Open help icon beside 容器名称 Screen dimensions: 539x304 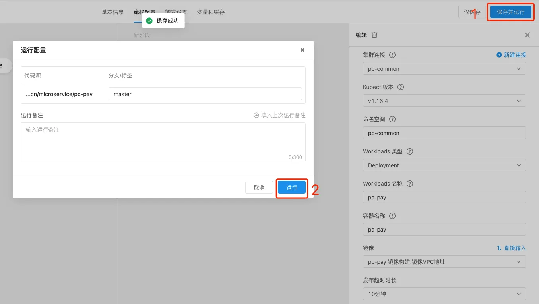click(392, 216)
